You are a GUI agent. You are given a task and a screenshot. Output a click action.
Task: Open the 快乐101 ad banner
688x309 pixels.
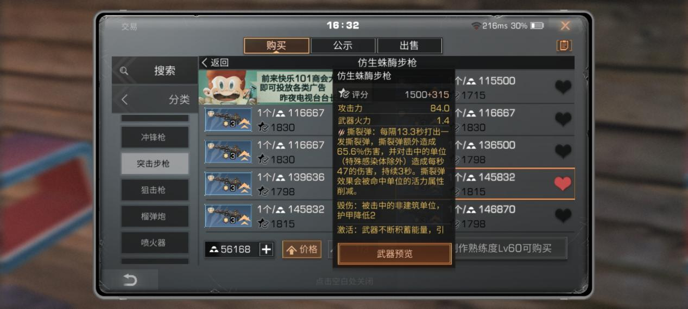(266, 87)
